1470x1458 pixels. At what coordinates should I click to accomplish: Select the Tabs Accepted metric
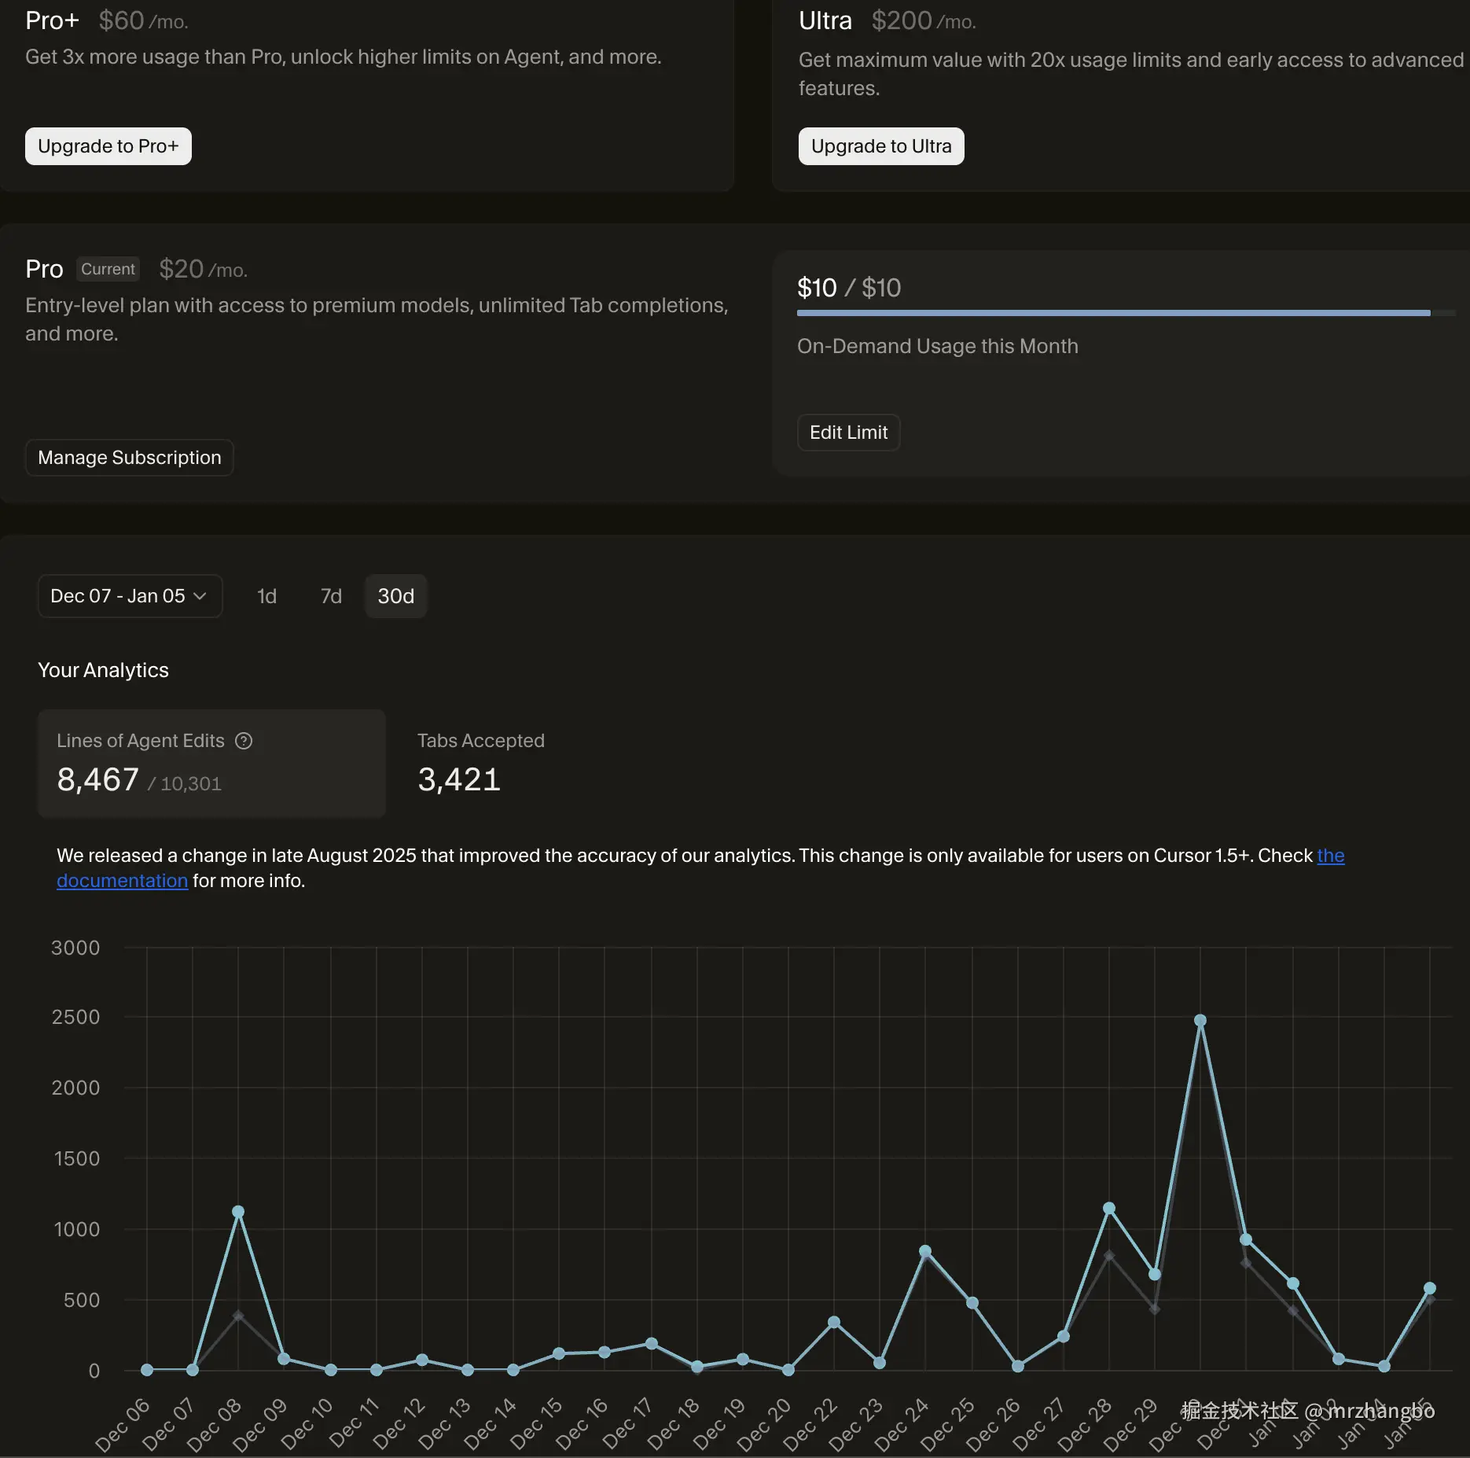pyautogui.click(x=481, y=764)
